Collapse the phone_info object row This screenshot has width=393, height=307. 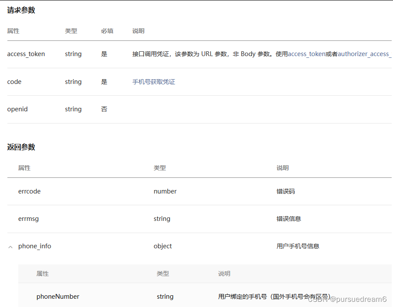(10, 246)
